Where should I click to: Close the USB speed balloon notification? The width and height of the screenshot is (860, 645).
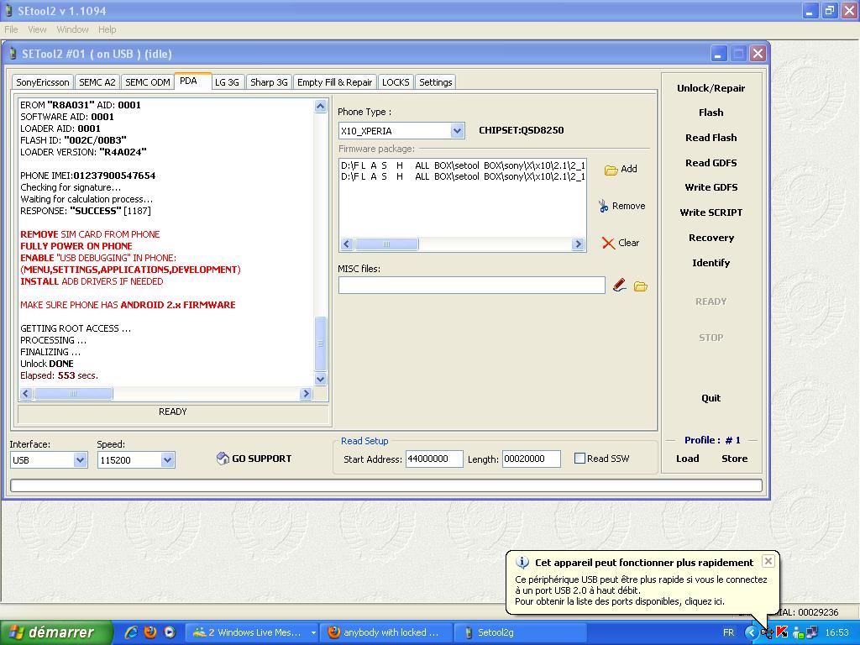coord(768,561)
